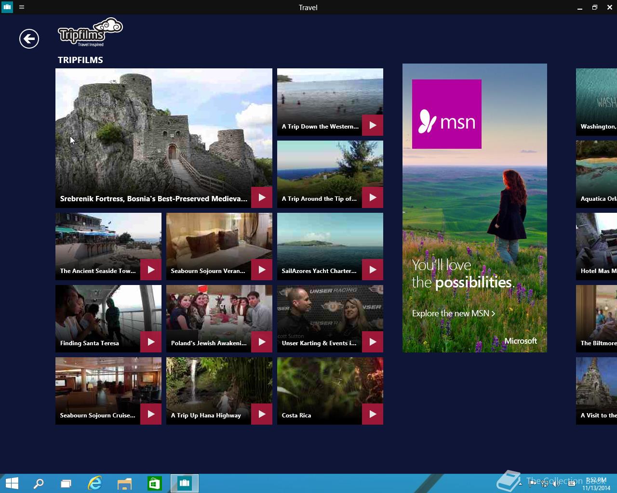Screen dimensions: 617x493
Task: Open The Biltmore tile
Action: click(x=596, y=319)
